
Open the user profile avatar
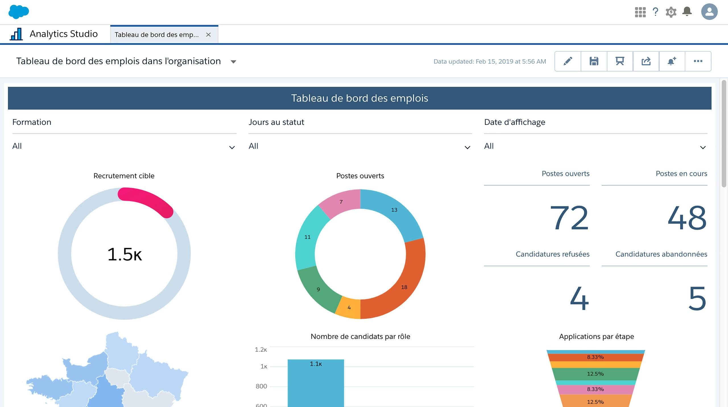tap(709, 12)
